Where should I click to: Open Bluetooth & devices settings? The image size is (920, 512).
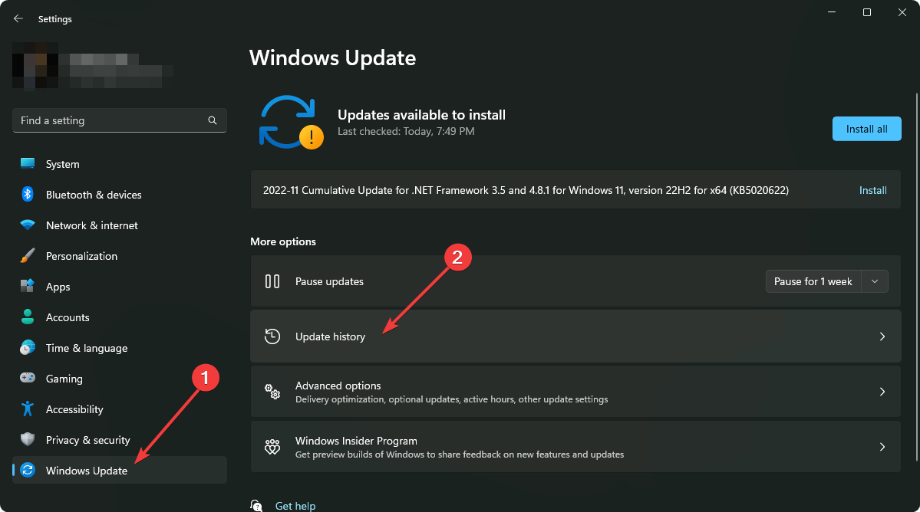coord(28,194)
